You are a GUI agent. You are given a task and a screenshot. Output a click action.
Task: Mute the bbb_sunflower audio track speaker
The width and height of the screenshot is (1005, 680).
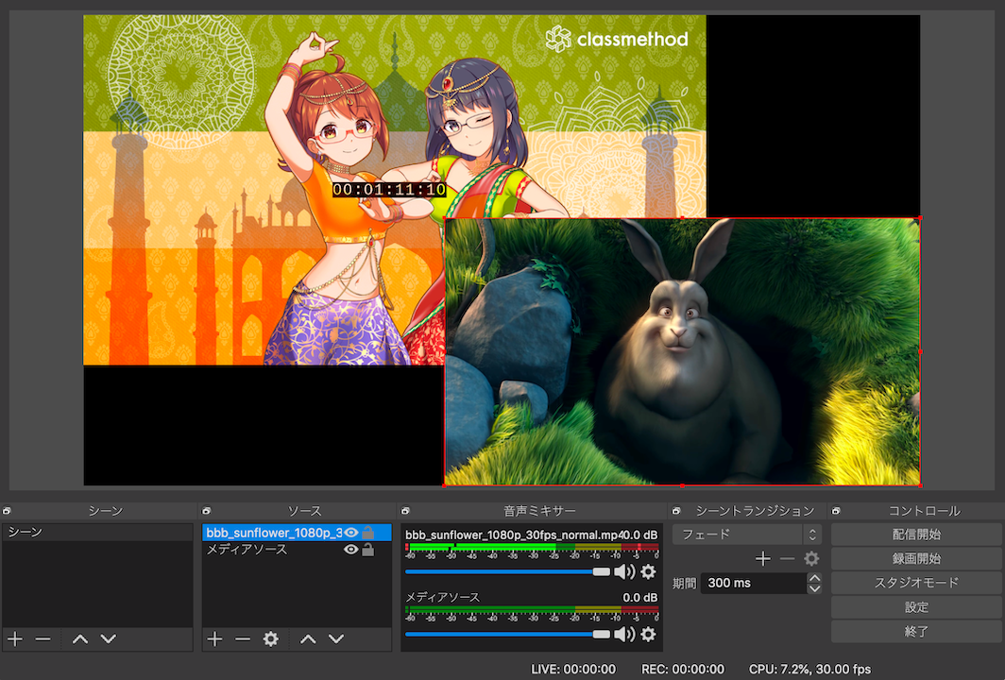point(624,571)
